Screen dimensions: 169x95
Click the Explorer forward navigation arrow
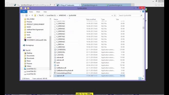coord(26,15)
